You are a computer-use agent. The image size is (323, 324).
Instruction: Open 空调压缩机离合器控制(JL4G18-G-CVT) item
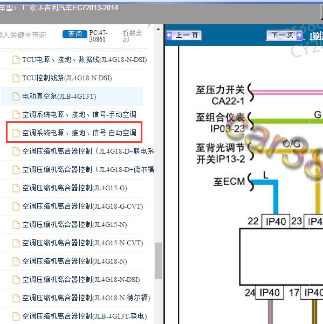pos(83,206)
